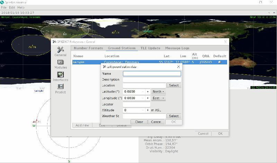Click Cancel in Preferences dialog

pyautogui.click(x=203, y=134)
